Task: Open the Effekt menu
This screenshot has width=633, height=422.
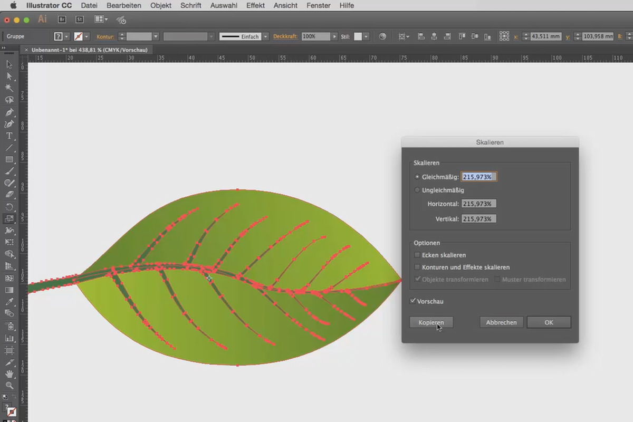Action: click(255, 5)
